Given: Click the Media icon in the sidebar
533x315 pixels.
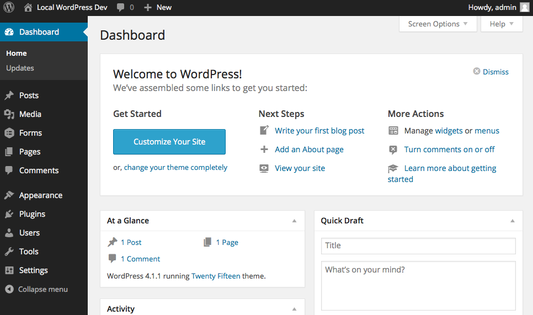Looking at the screenshot, I should [x=9, y=114].
